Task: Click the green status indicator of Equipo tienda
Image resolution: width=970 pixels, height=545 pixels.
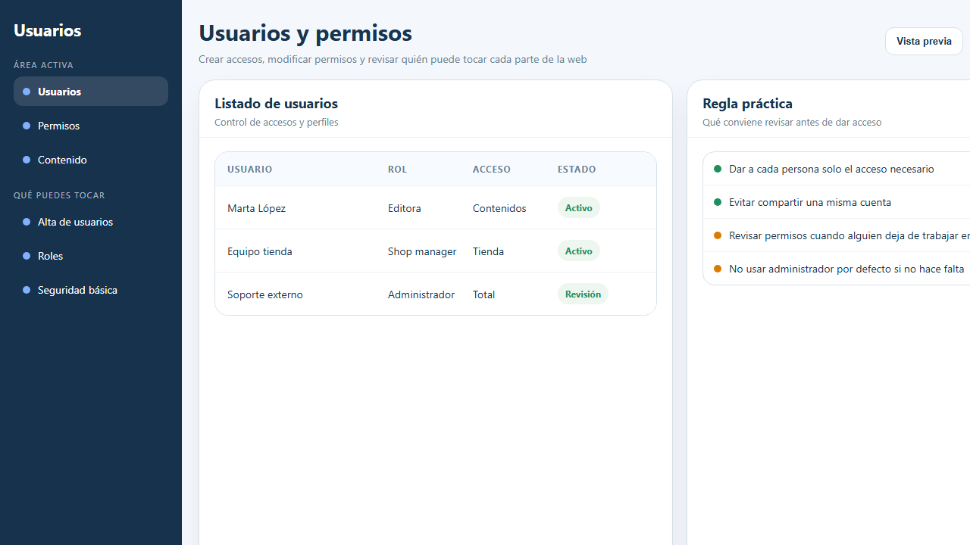Action: point(578,251)
